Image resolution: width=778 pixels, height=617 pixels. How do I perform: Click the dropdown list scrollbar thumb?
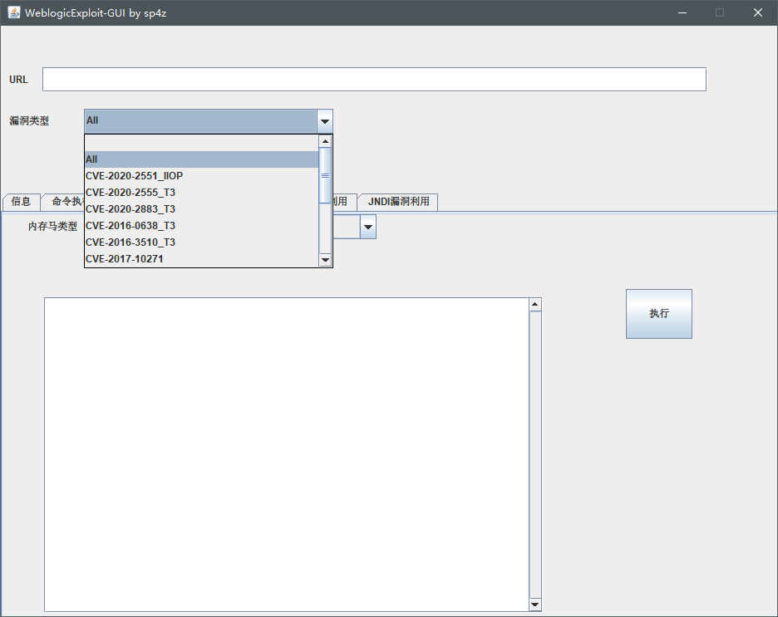(x=325, y=175)
